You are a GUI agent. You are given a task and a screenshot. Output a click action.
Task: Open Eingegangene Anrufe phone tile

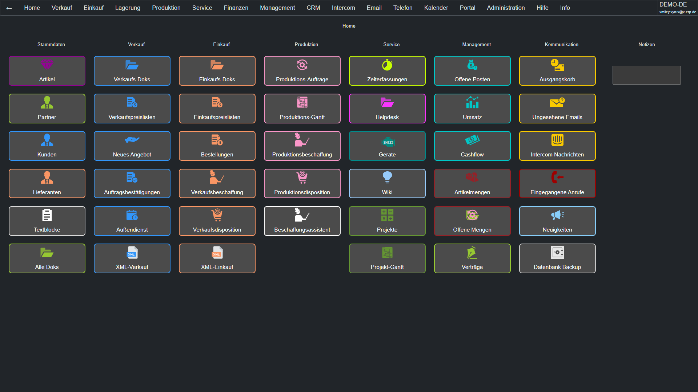click(557, 184)
